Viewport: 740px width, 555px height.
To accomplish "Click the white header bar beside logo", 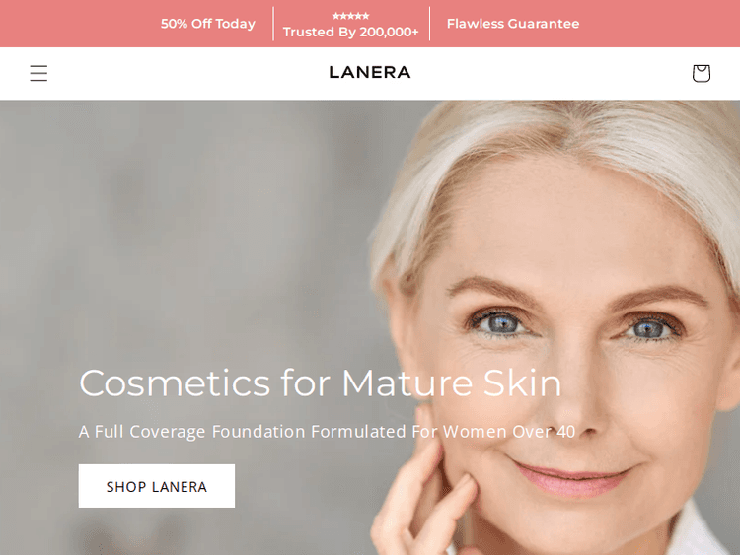I will (188, 73).
